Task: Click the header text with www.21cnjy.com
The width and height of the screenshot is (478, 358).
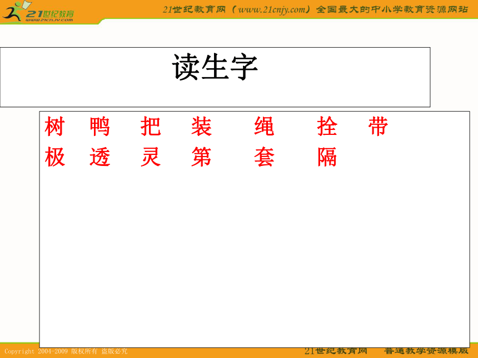Action: point(315,9)
